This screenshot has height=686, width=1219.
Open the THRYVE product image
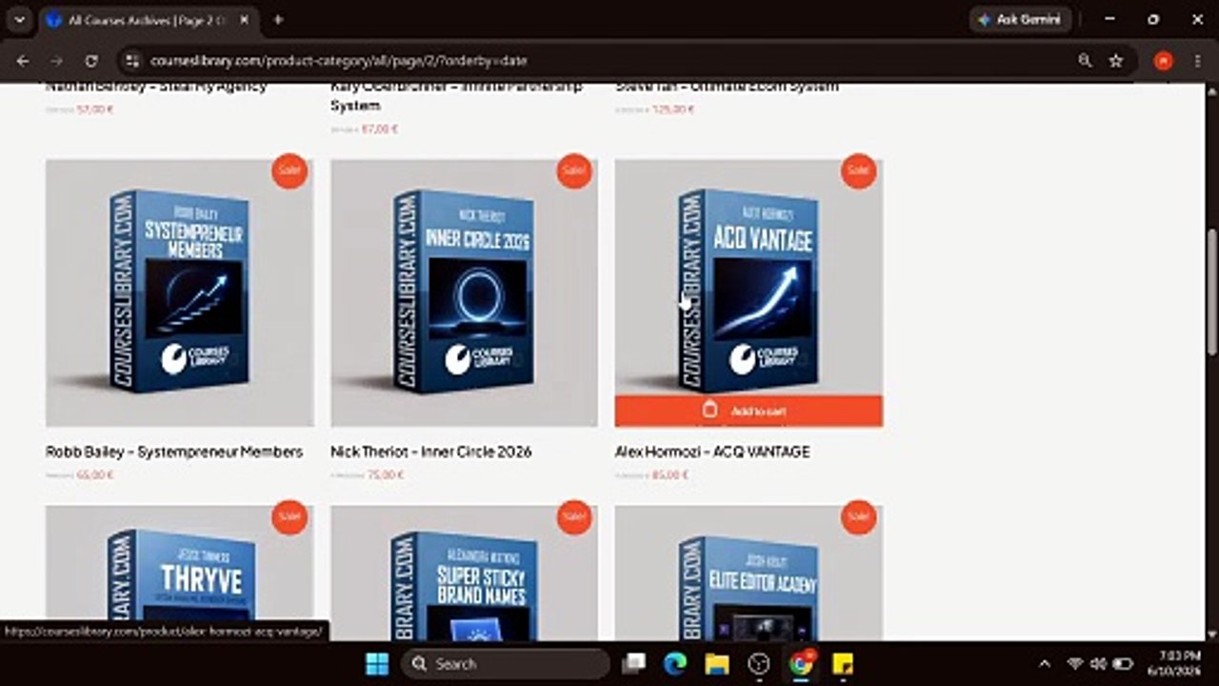tap(180, 573)
